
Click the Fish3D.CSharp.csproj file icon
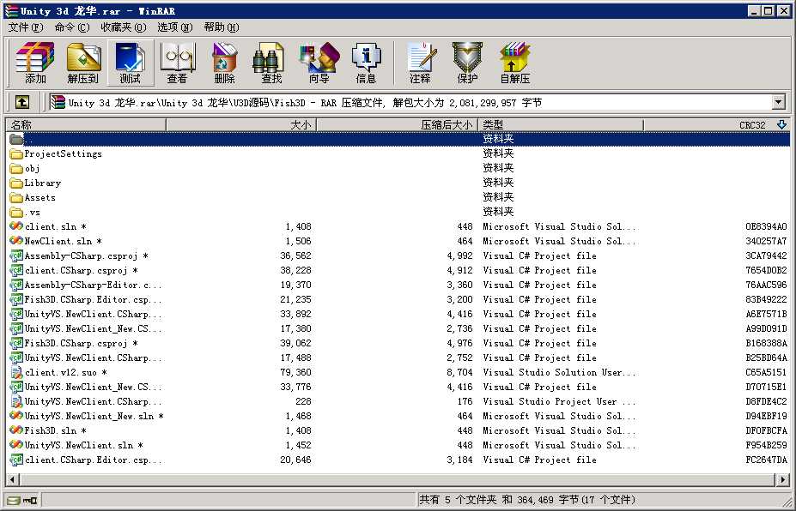(x=16, y=343)
